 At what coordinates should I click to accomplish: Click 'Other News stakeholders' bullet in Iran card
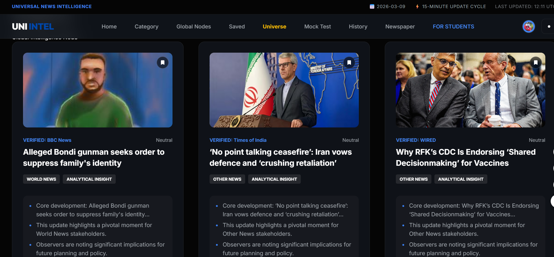[x=281, y=229]
